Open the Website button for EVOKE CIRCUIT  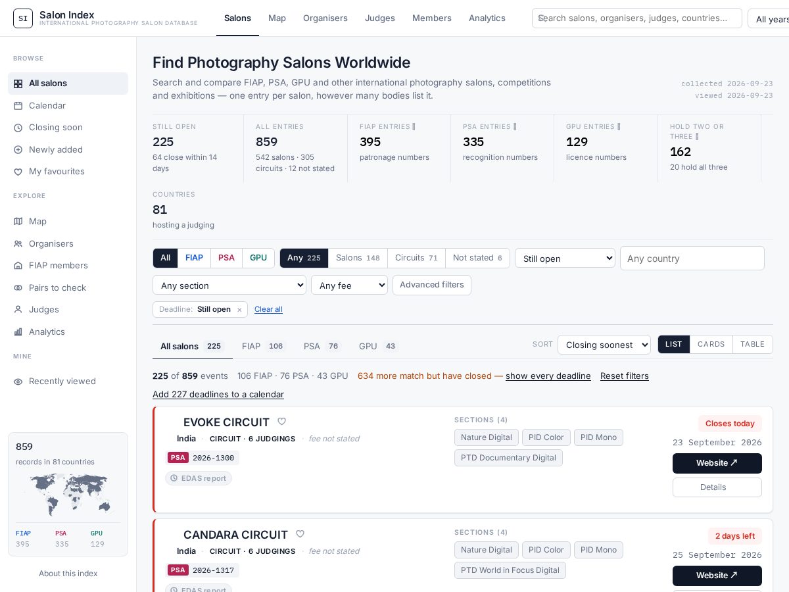(717, 463)
